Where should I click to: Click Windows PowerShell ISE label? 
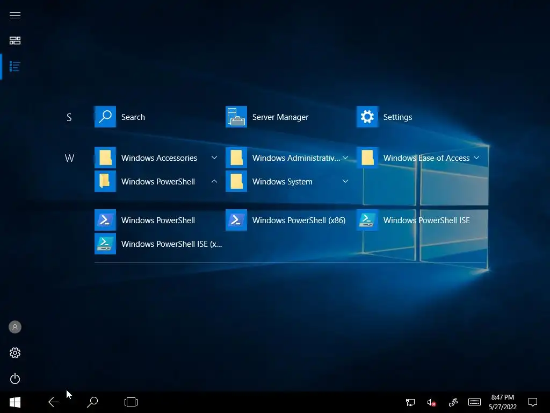click(426, 220)
